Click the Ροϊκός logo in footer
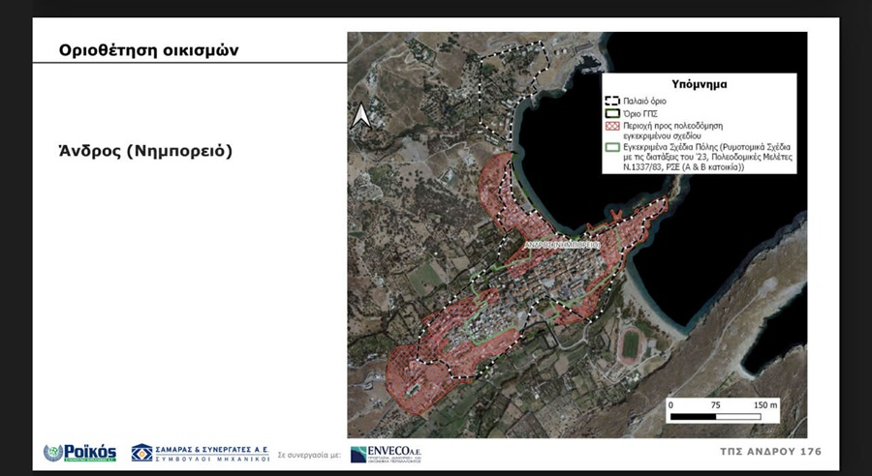 [79, 453]
